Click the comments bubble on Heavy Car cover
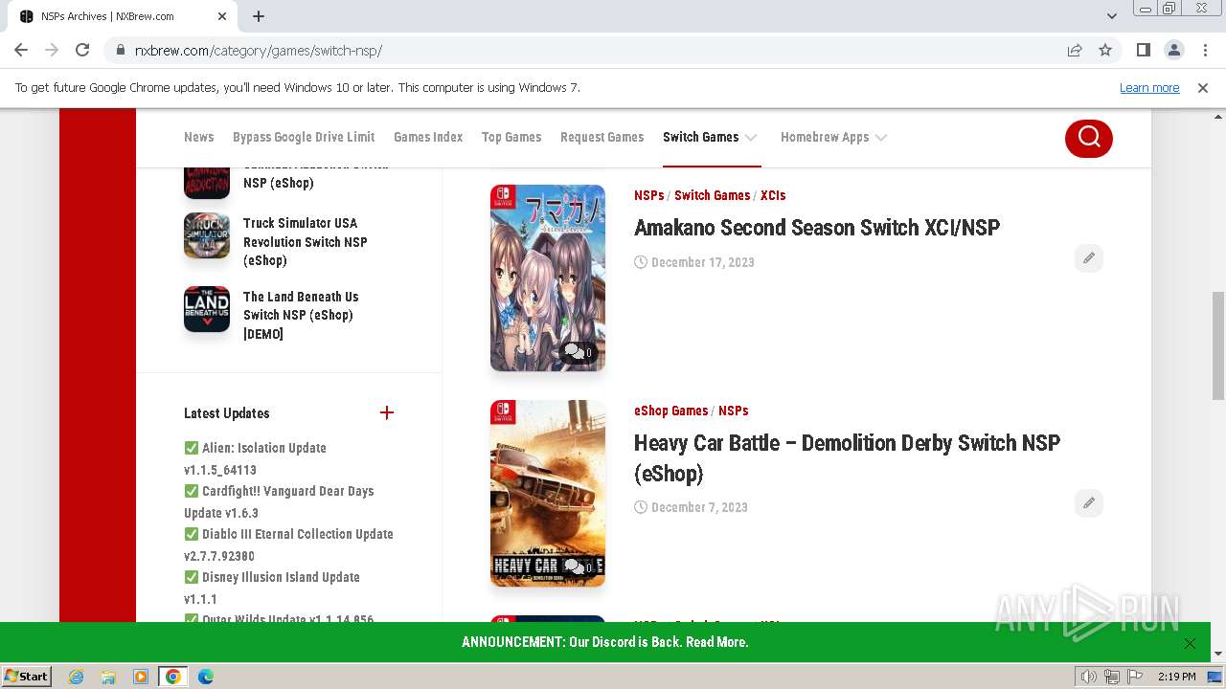Image resolution: width=1226 pixels, height=689 pixels. (x=579, y=567)
